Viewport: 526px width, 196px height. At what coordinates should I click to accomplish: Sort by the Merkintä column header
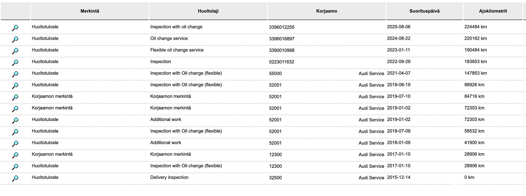pos(90,11)
